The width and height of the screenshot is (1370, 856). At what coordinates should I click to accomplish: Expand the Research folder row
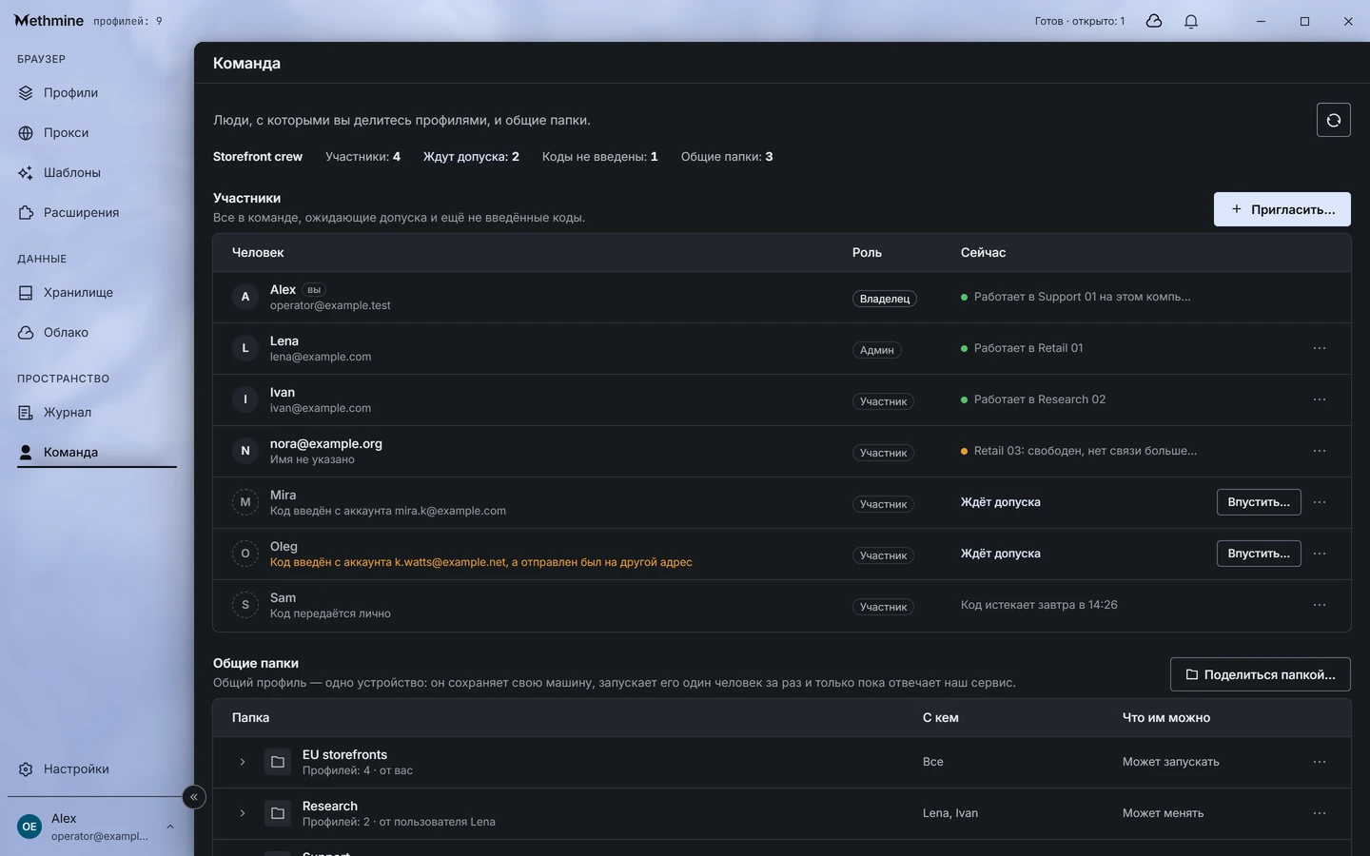[x=243, y=813]
